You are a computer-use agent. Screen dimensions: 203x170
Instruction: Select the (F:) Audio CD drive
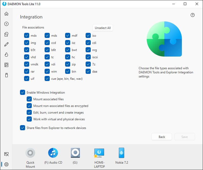click(x=53, y=153)
